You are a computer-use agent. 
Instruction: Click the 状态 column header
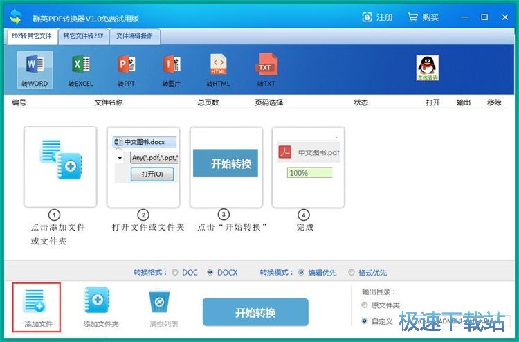[x=361, y=102]
